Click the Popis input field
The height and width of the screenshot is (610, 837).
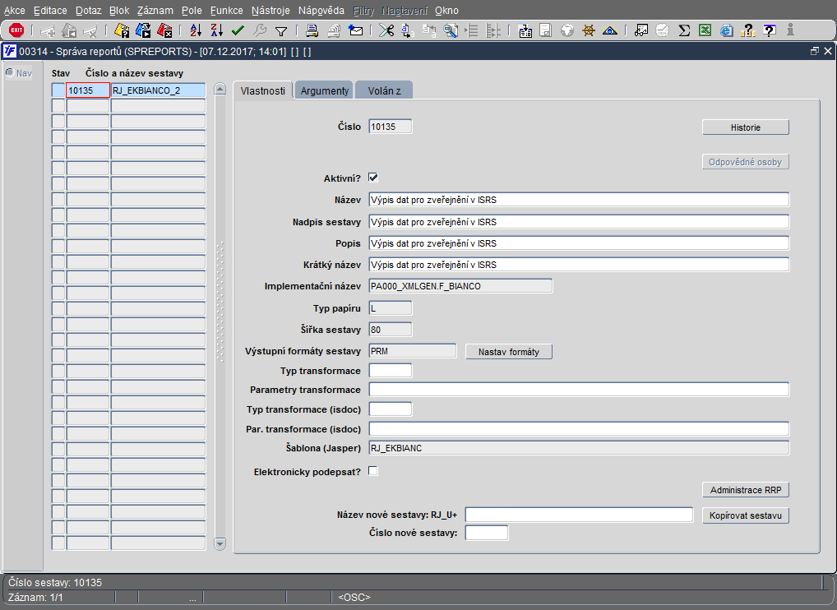579,243
